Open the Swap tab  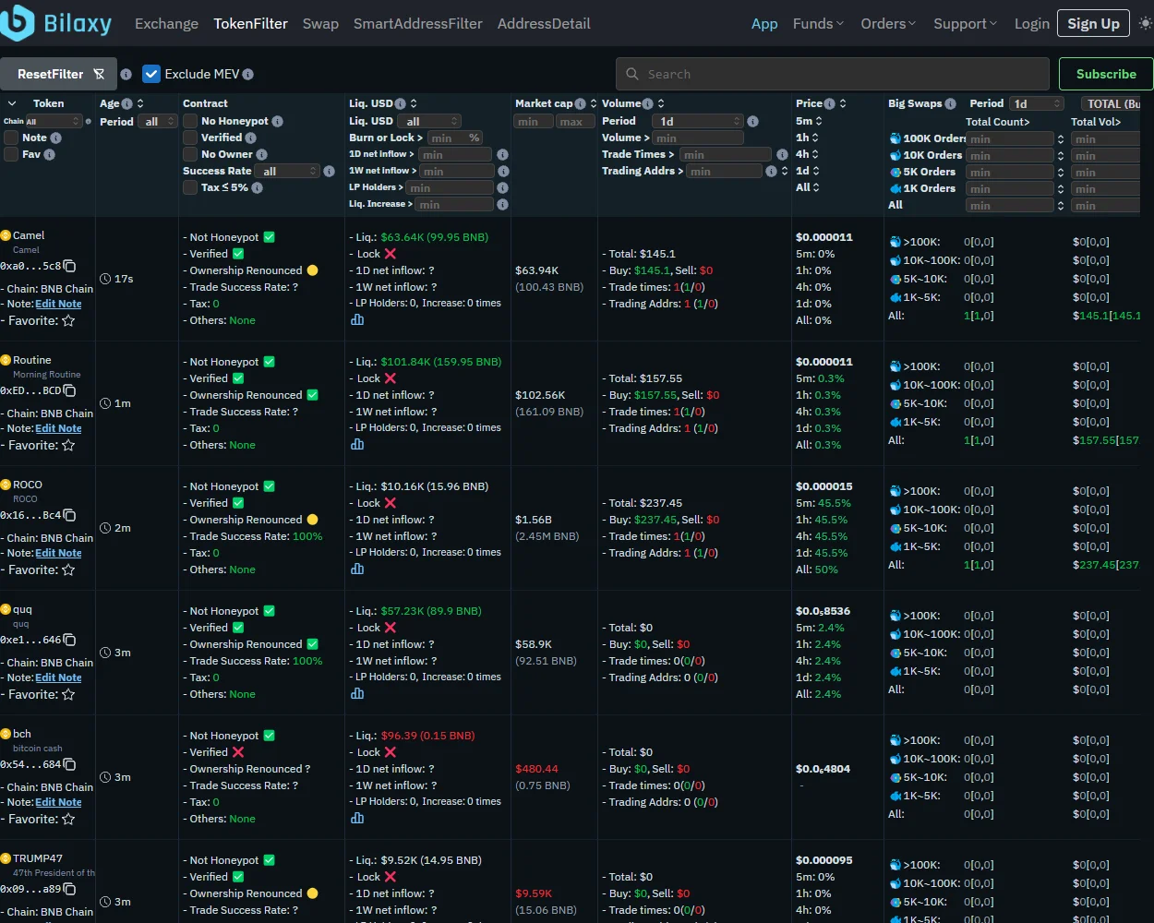(320, 23)
